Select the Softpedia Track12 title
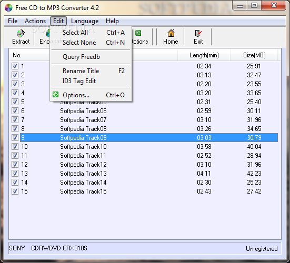290x263 pixels. (83, 165)
